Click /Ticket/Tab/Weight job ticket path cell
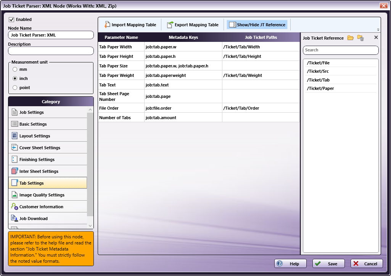Screen dimensions: 391x276 point(261,75)
